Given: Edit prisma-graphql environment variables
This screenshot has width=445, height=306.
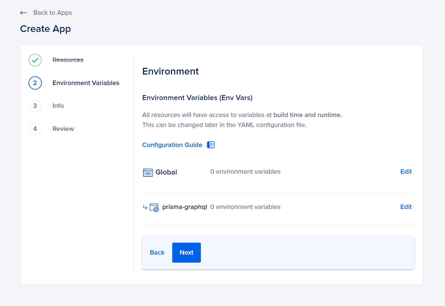Looking at the screenshot, I should pos(406,207).
